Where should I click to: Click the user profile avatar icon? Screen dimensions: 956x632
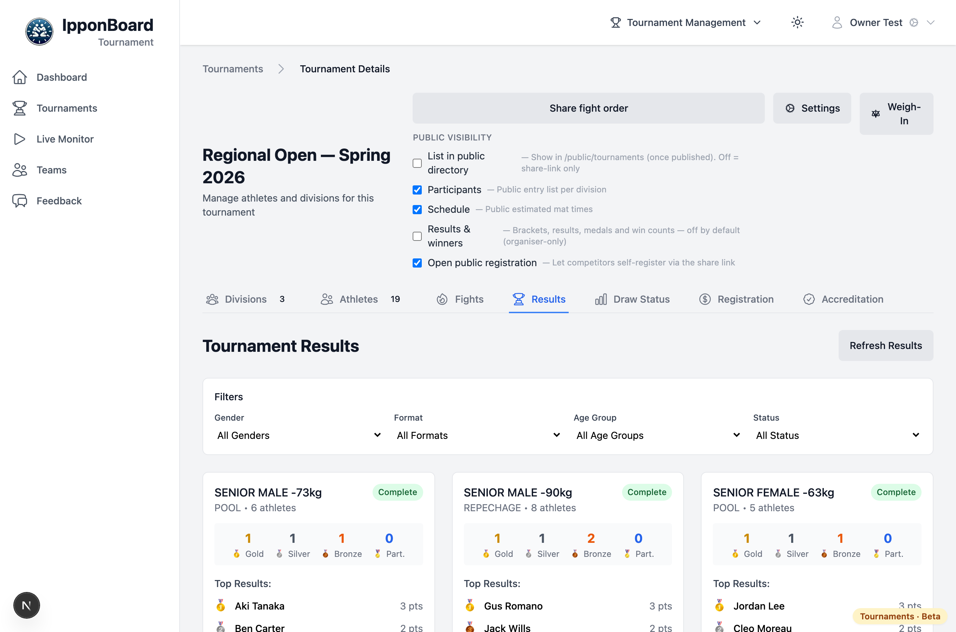(x=837, y=22)
